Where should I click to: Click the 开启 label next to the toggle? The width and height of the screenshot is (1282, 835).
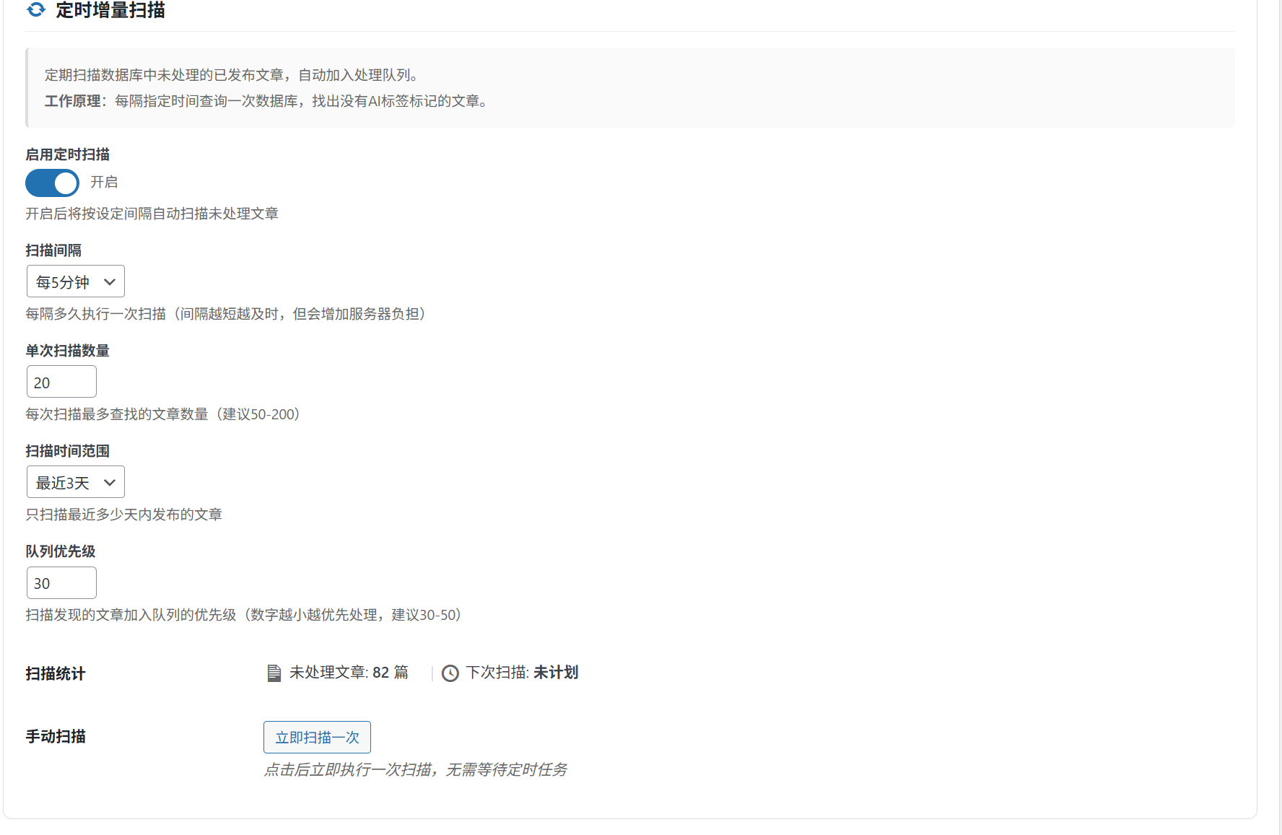[105, 183]
